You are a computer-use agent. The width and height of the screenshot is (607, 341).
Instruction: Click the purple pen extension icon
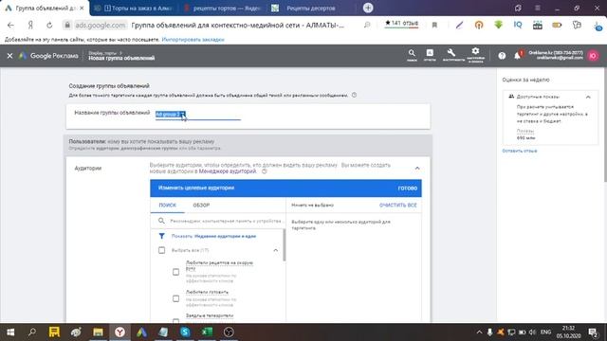(x=459, y=26)
